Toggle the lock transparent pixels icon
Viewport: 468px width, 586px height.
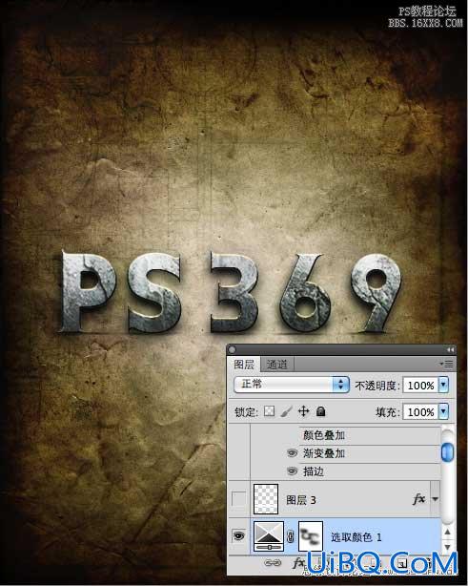[269, 411]
